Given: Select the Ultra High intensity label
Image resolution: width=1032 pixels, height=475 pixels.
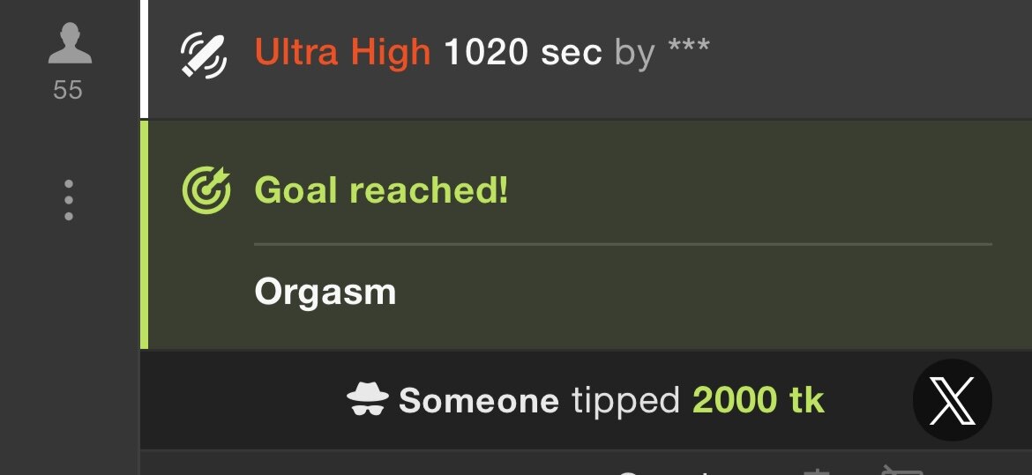Looking at the screenshot, I should [x=342, y=51].
